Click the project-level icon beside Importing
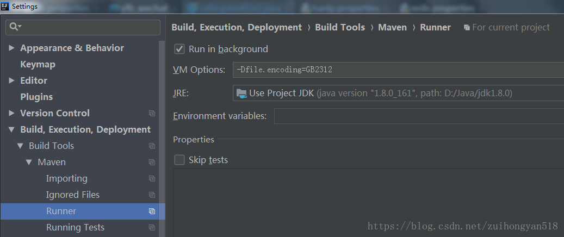 (152, 179)
